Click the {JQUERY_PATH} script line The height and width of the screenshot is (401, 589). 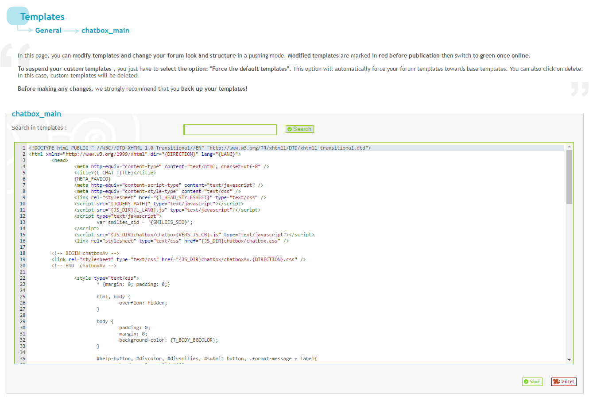coord(159,204)
